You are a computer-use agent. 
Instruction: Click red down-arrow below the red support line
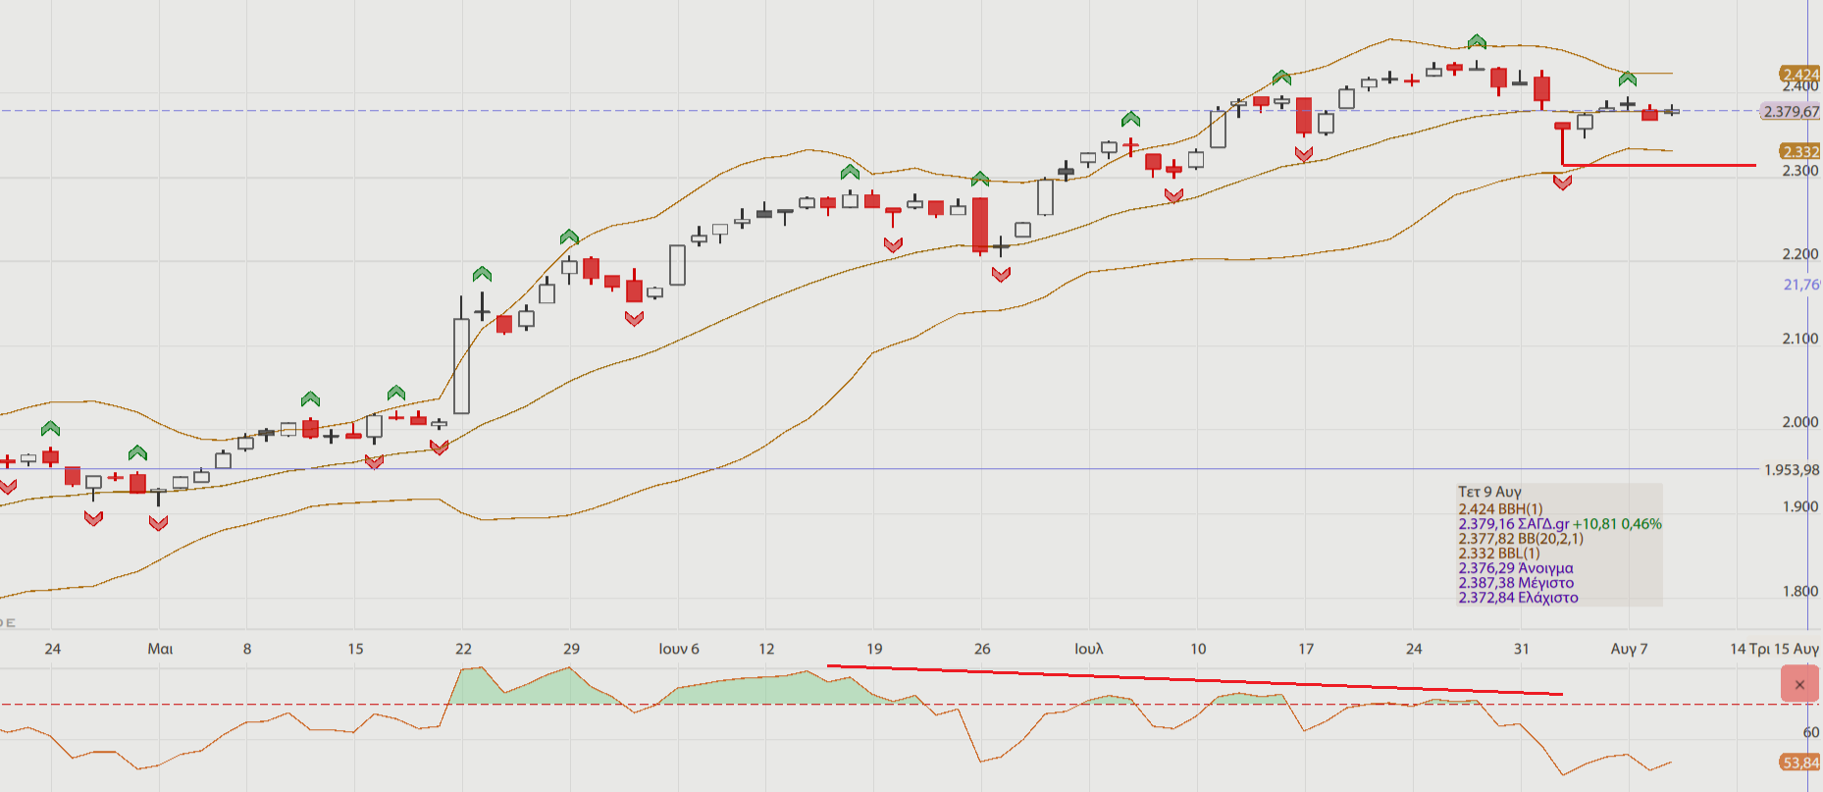[1562, 183]
